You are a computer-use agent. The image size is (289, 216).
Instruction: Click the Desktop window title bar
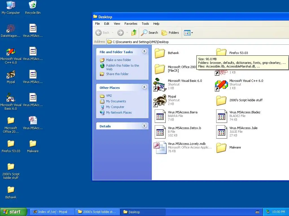tap(191, 17)
